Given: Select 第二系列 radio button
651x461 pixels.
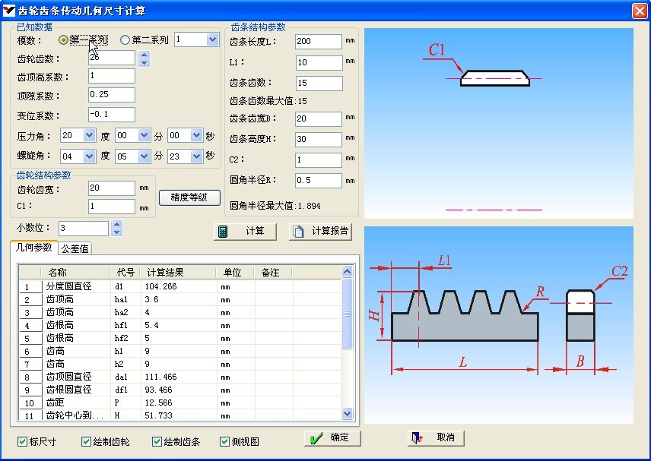Looking at the screenshot, I should (x=125, y=40).
